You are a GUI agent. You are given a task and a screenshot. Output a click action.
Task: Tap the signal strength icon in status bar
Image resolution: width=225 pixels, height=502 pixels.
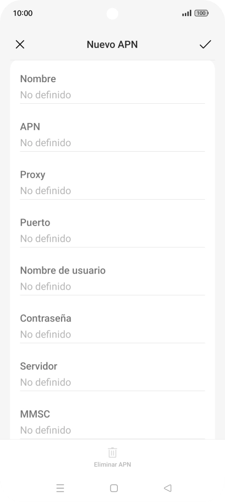tap(186, 13)
